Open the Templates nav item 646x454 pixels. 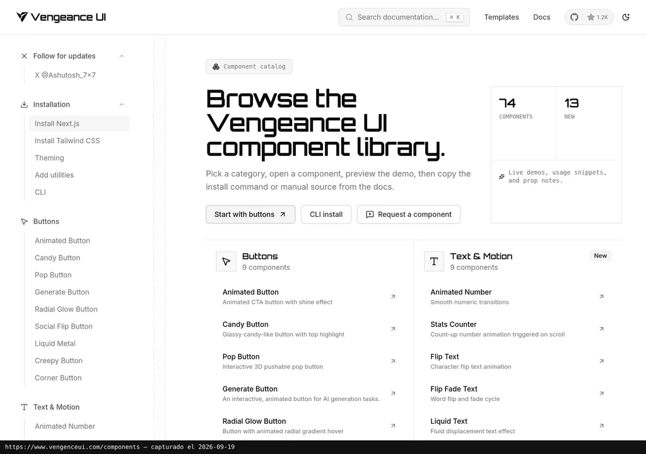pos(502,17)
